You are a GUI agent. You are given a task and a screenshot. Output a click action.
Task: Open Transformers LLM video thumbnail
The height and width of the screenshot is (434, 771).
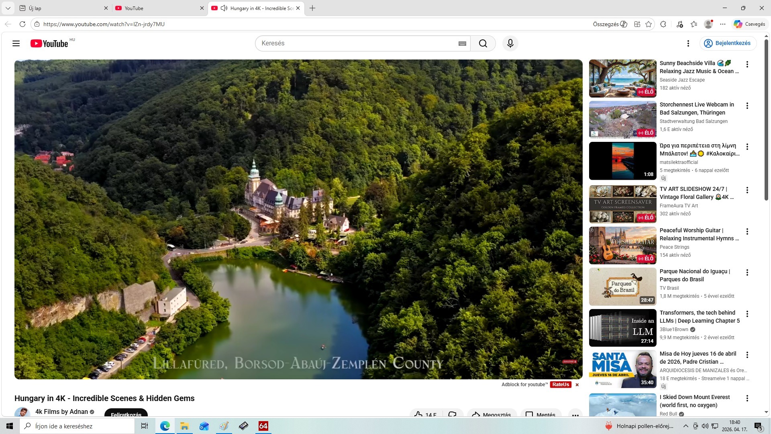pyautogui.click(x=622, y=328)
